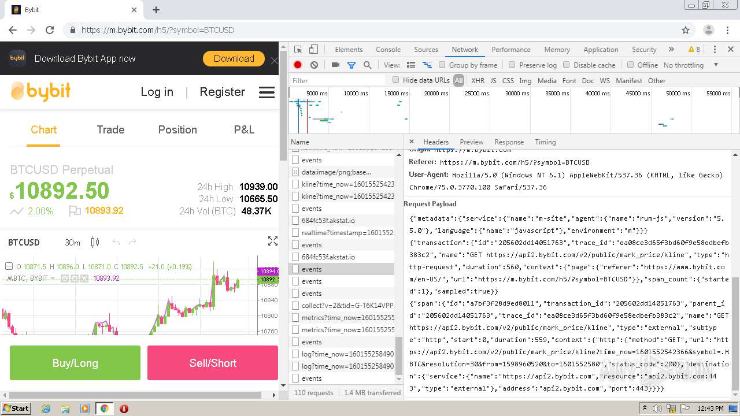Check the Hide data URLs checkbox
The height and width of the screenshot is (416, 740).
click(x=396, y=80)
